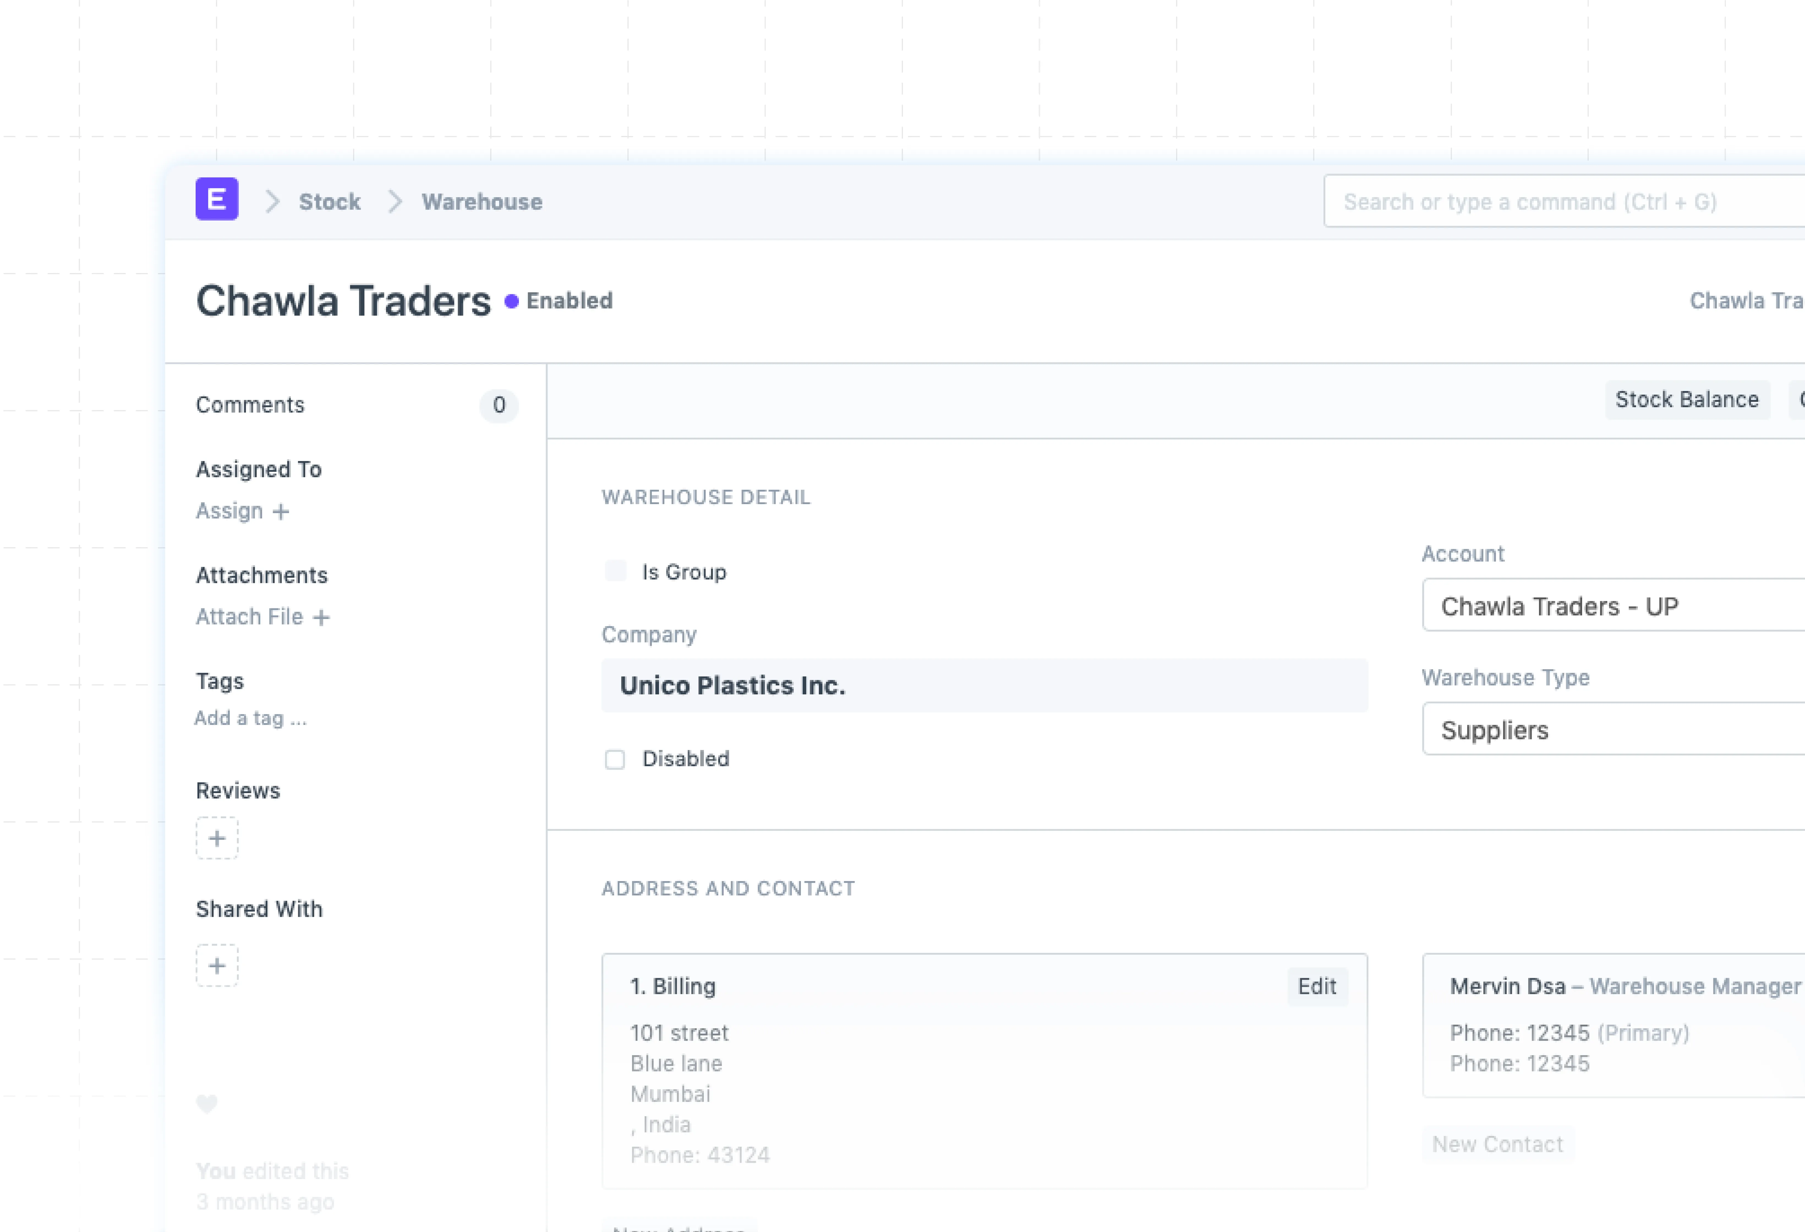
Task: Click the plus box under Shared With
Action: click(217, 966)
